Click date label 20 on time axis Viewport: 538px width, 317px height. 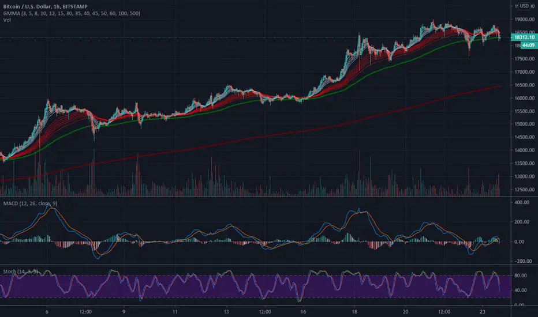click(406, 312)
